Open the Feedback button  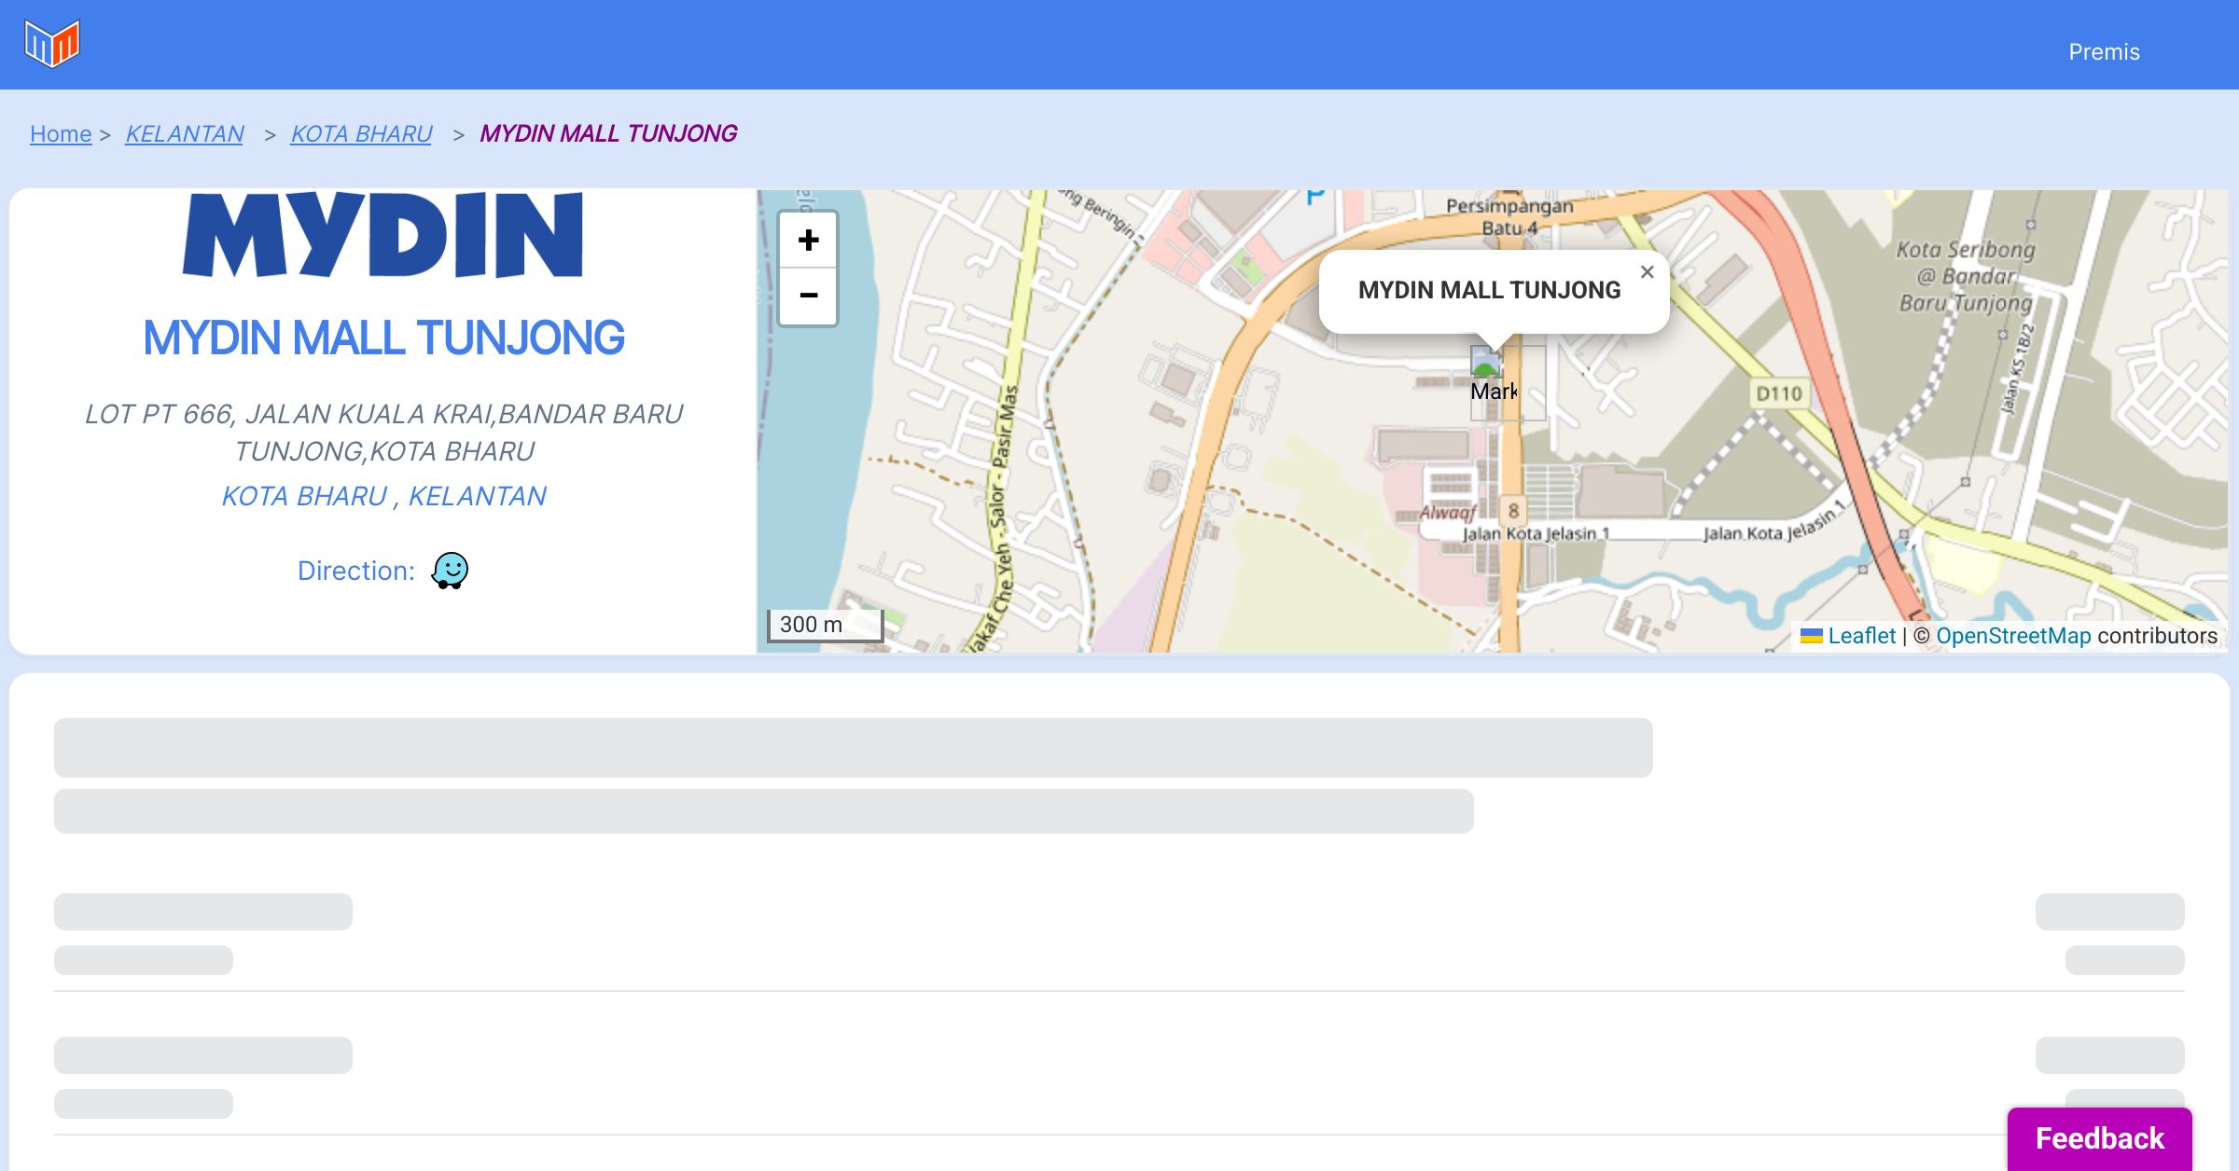pos(2099,1137)
